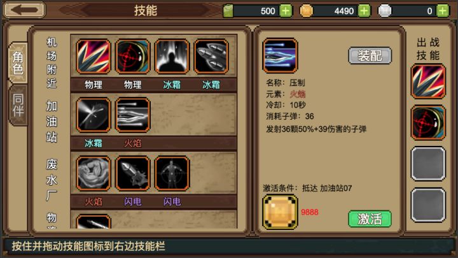Switch to the 同伴 tab
Viewport: 458px width, 258px height.
(x=18, y=105)
